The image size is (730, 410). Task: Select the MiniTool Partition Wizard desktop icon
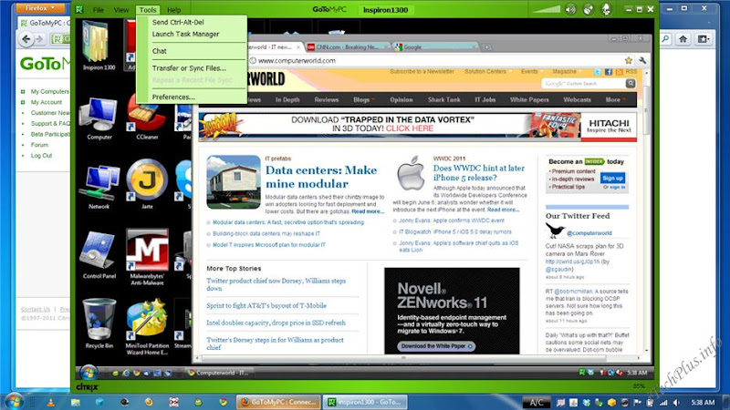click(147, 327)
